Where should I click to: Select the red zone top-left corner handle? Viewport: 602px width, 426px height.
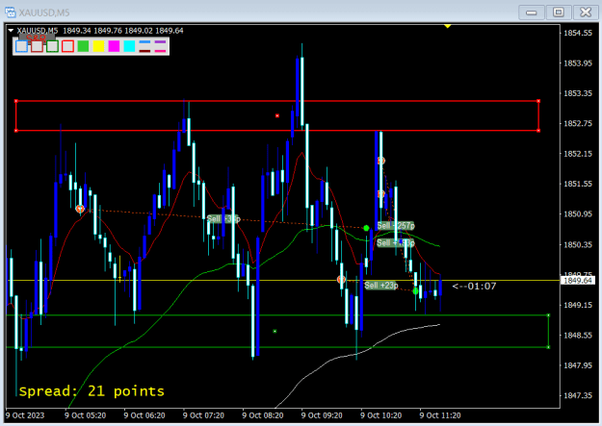(15, 101)
